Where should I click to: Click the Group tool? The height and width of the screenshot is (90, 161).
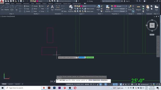(x=130, y=8)
